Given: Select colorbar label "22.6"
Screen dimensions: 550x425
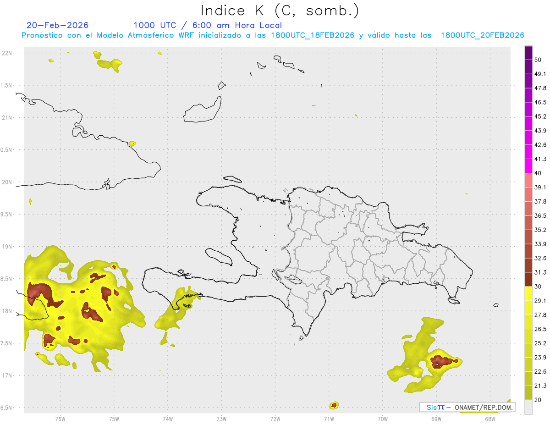Looking at the screenshot, I should click(540, 372).
